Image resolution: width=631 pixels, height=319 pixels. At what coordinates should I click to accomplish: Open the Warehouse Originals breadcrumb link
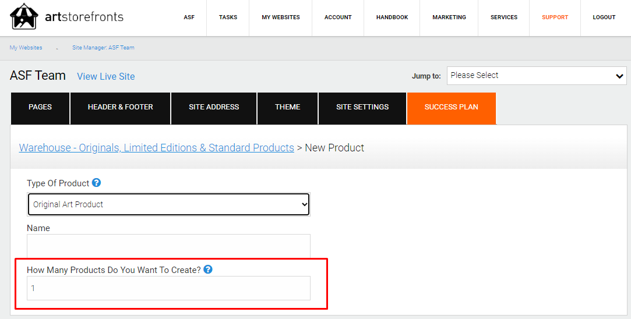pyautogui.click(x=156, y=148)
